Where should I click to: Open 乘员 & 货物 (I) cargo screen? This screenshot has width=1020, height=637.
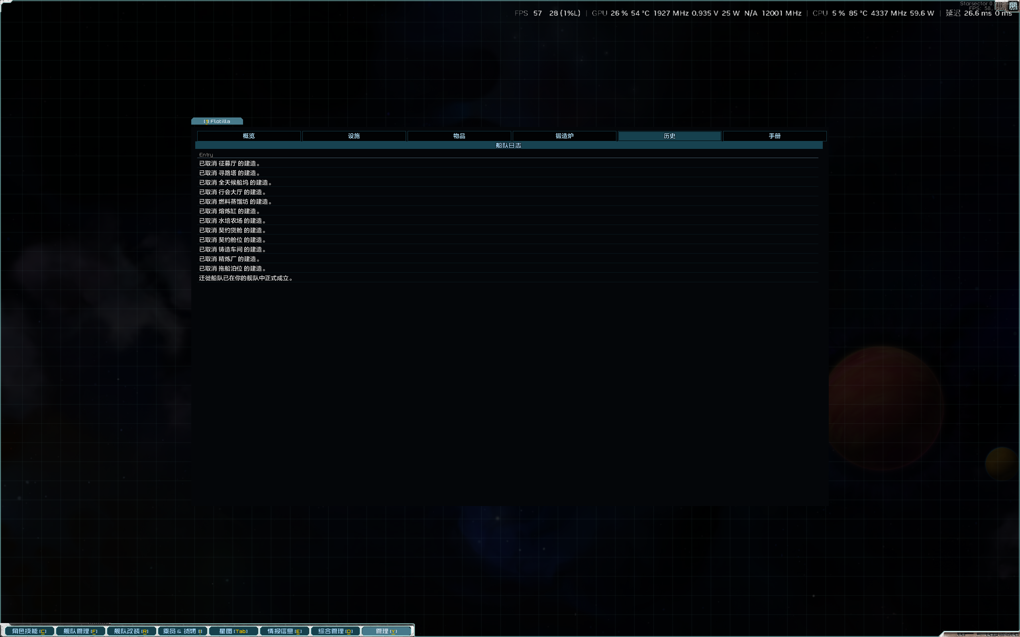(x=182, y=631)
